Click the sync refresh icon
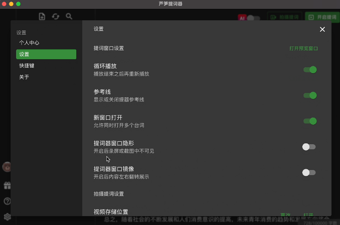The image size is (340, 225). pyautogui.click(x=56, y=16)
